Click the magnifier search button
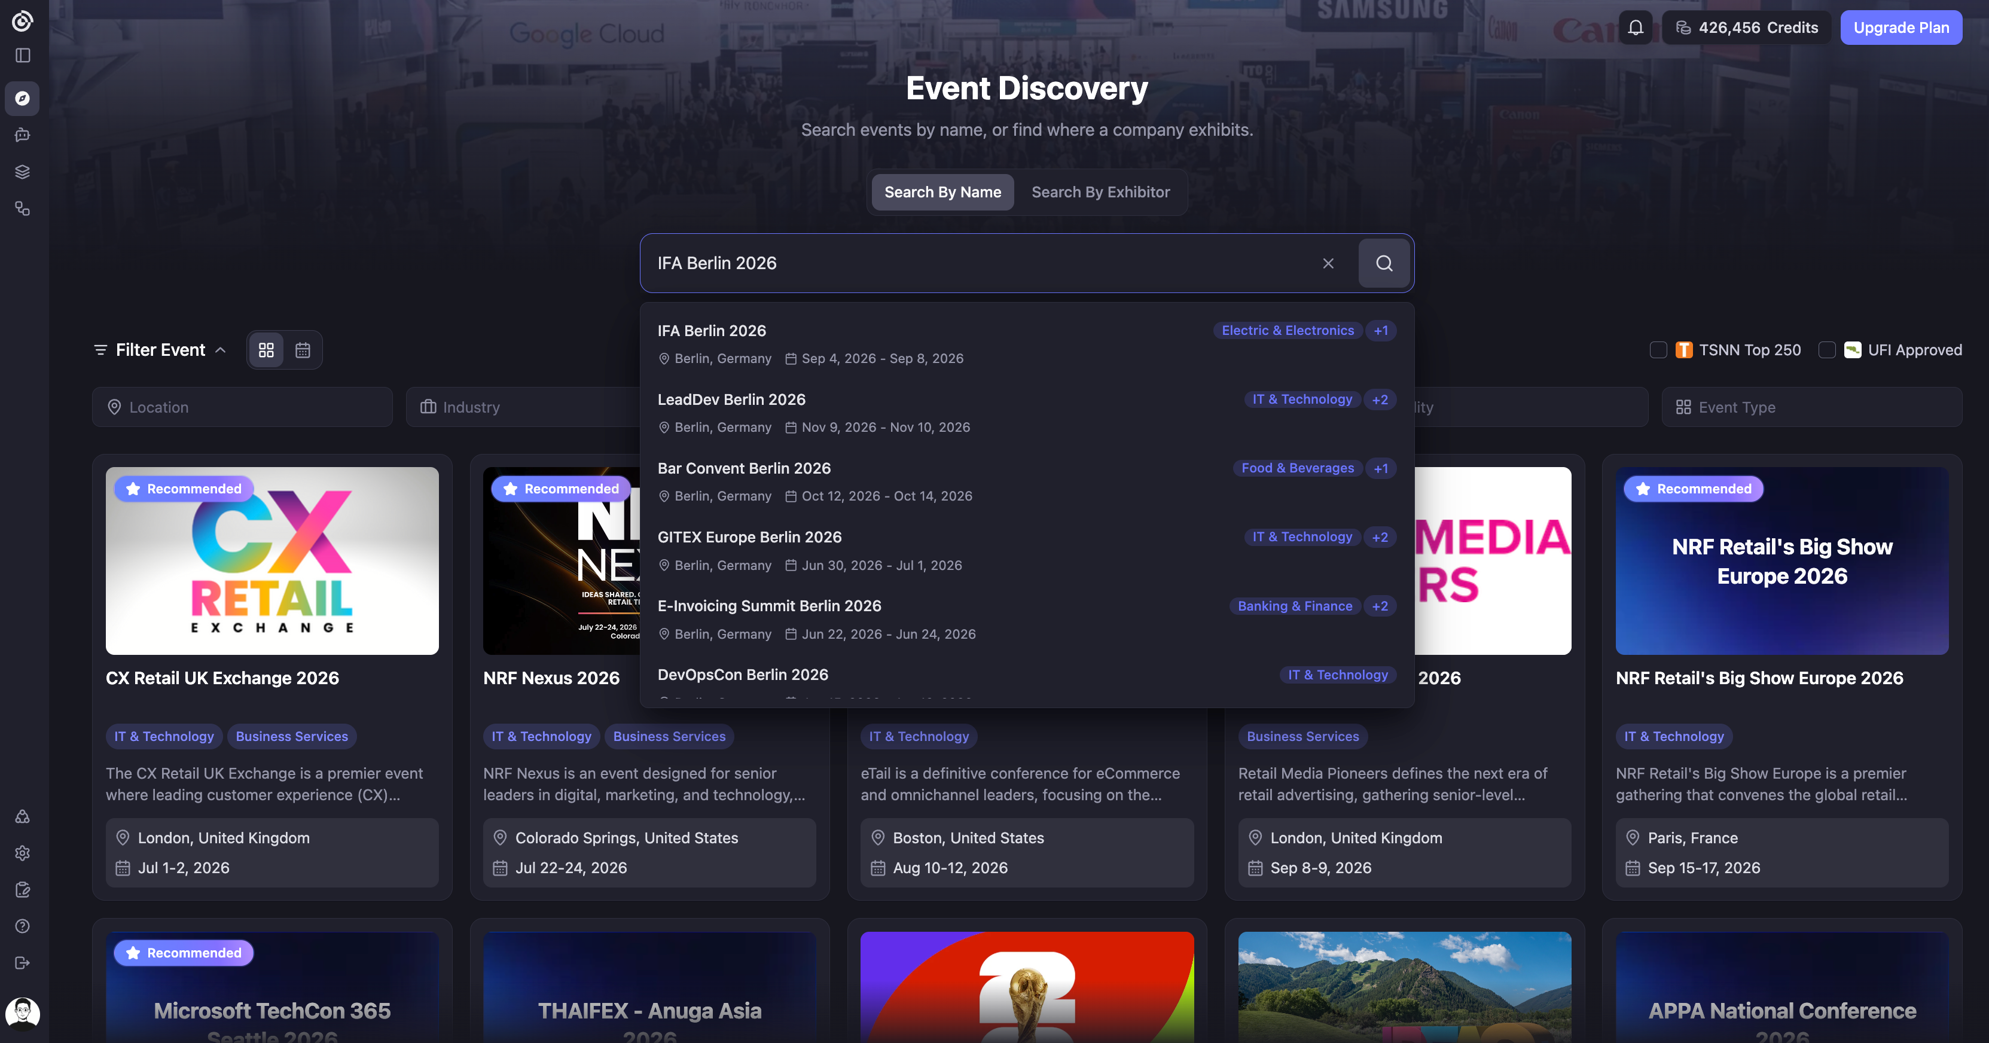Viewport: 1989px width, 1043px height. (1384, 263)
